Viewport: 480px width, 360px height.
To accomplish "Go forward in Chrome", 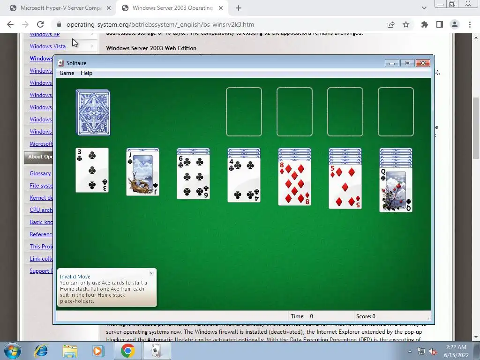I will [25, 24].
